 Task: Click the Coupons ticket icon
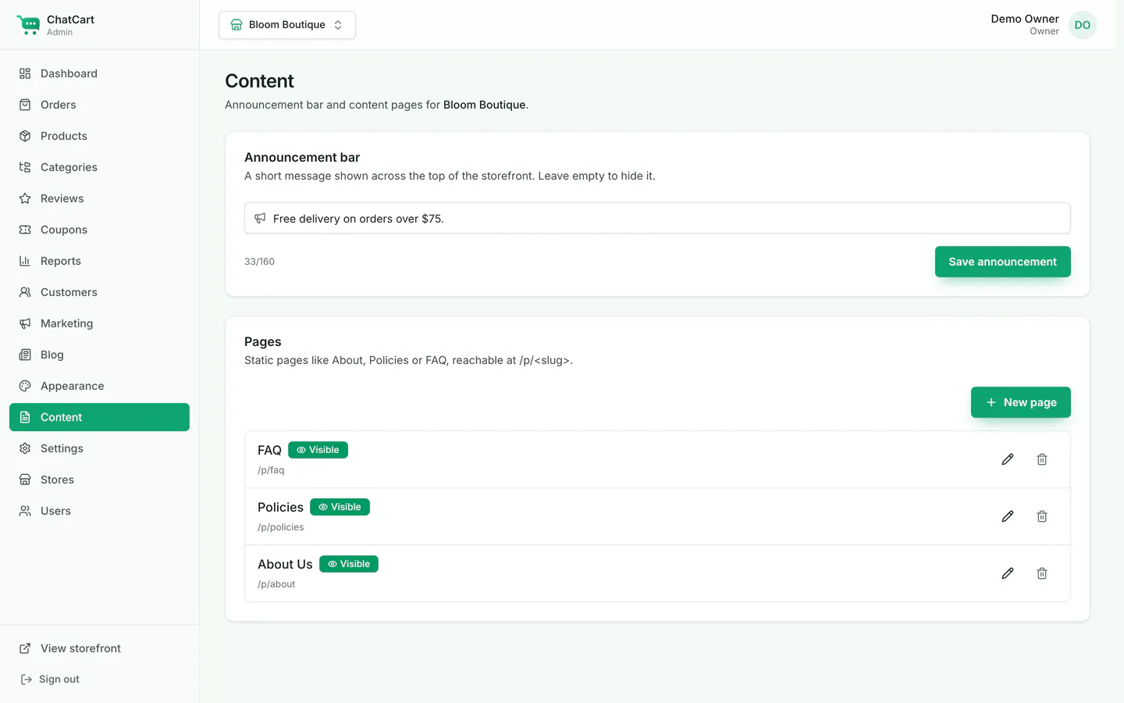pos(25,230)
